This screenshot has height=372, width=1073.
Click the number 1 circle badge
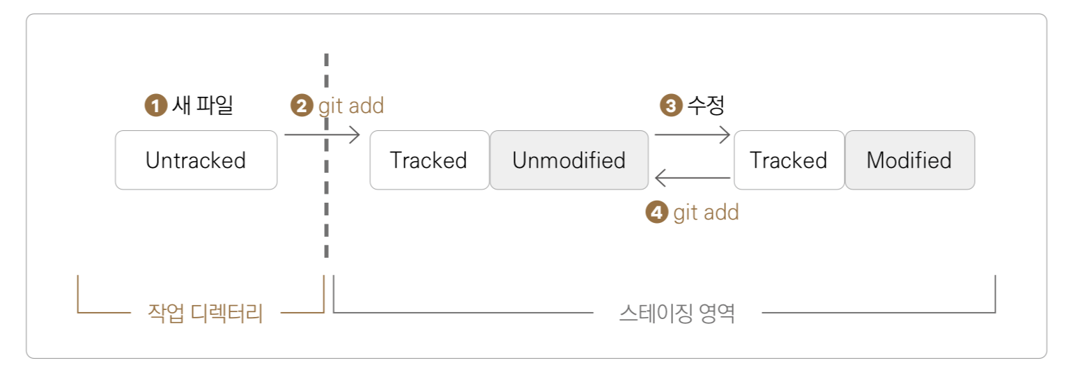pyautogui.click(x=155, y=106)
